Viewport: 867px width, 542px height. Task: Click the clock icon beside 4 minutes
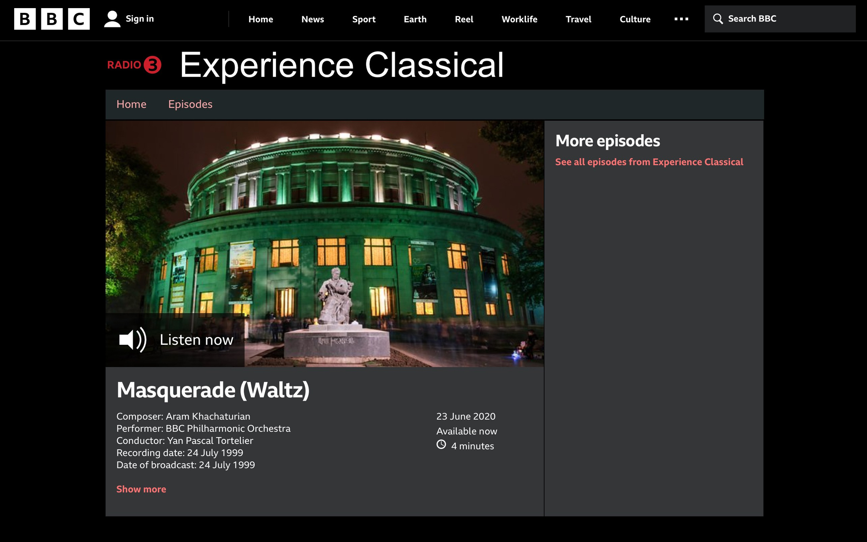[x=441, y=445]
